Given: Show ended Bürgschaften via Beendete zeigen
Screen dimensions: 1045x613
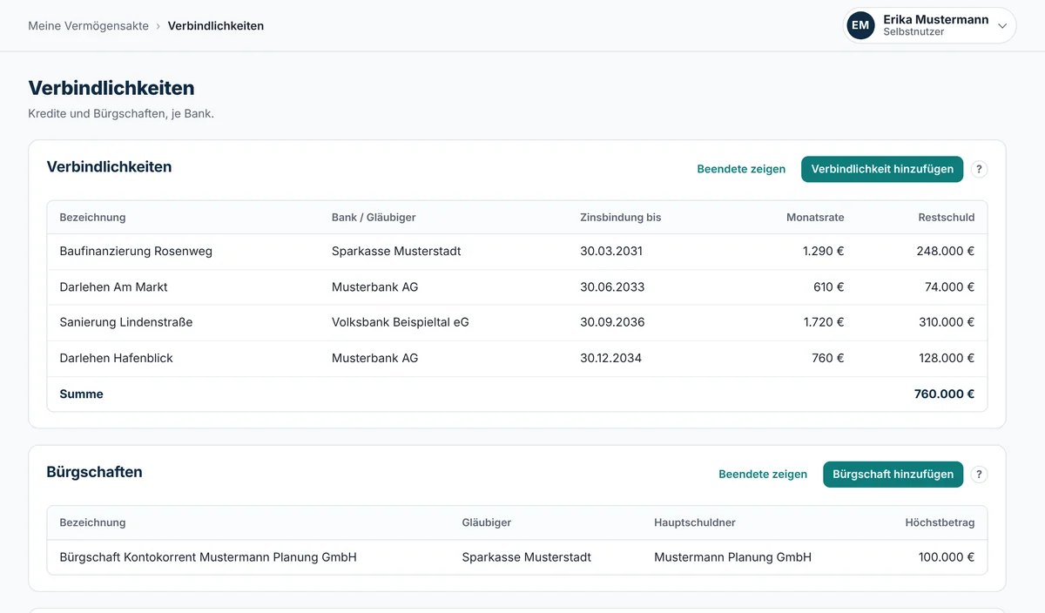Looking at the screenshot, I should click(x=763, y=475).
